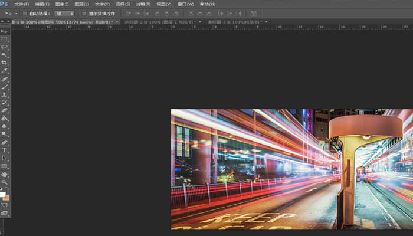Select the Hand tool

4,175
